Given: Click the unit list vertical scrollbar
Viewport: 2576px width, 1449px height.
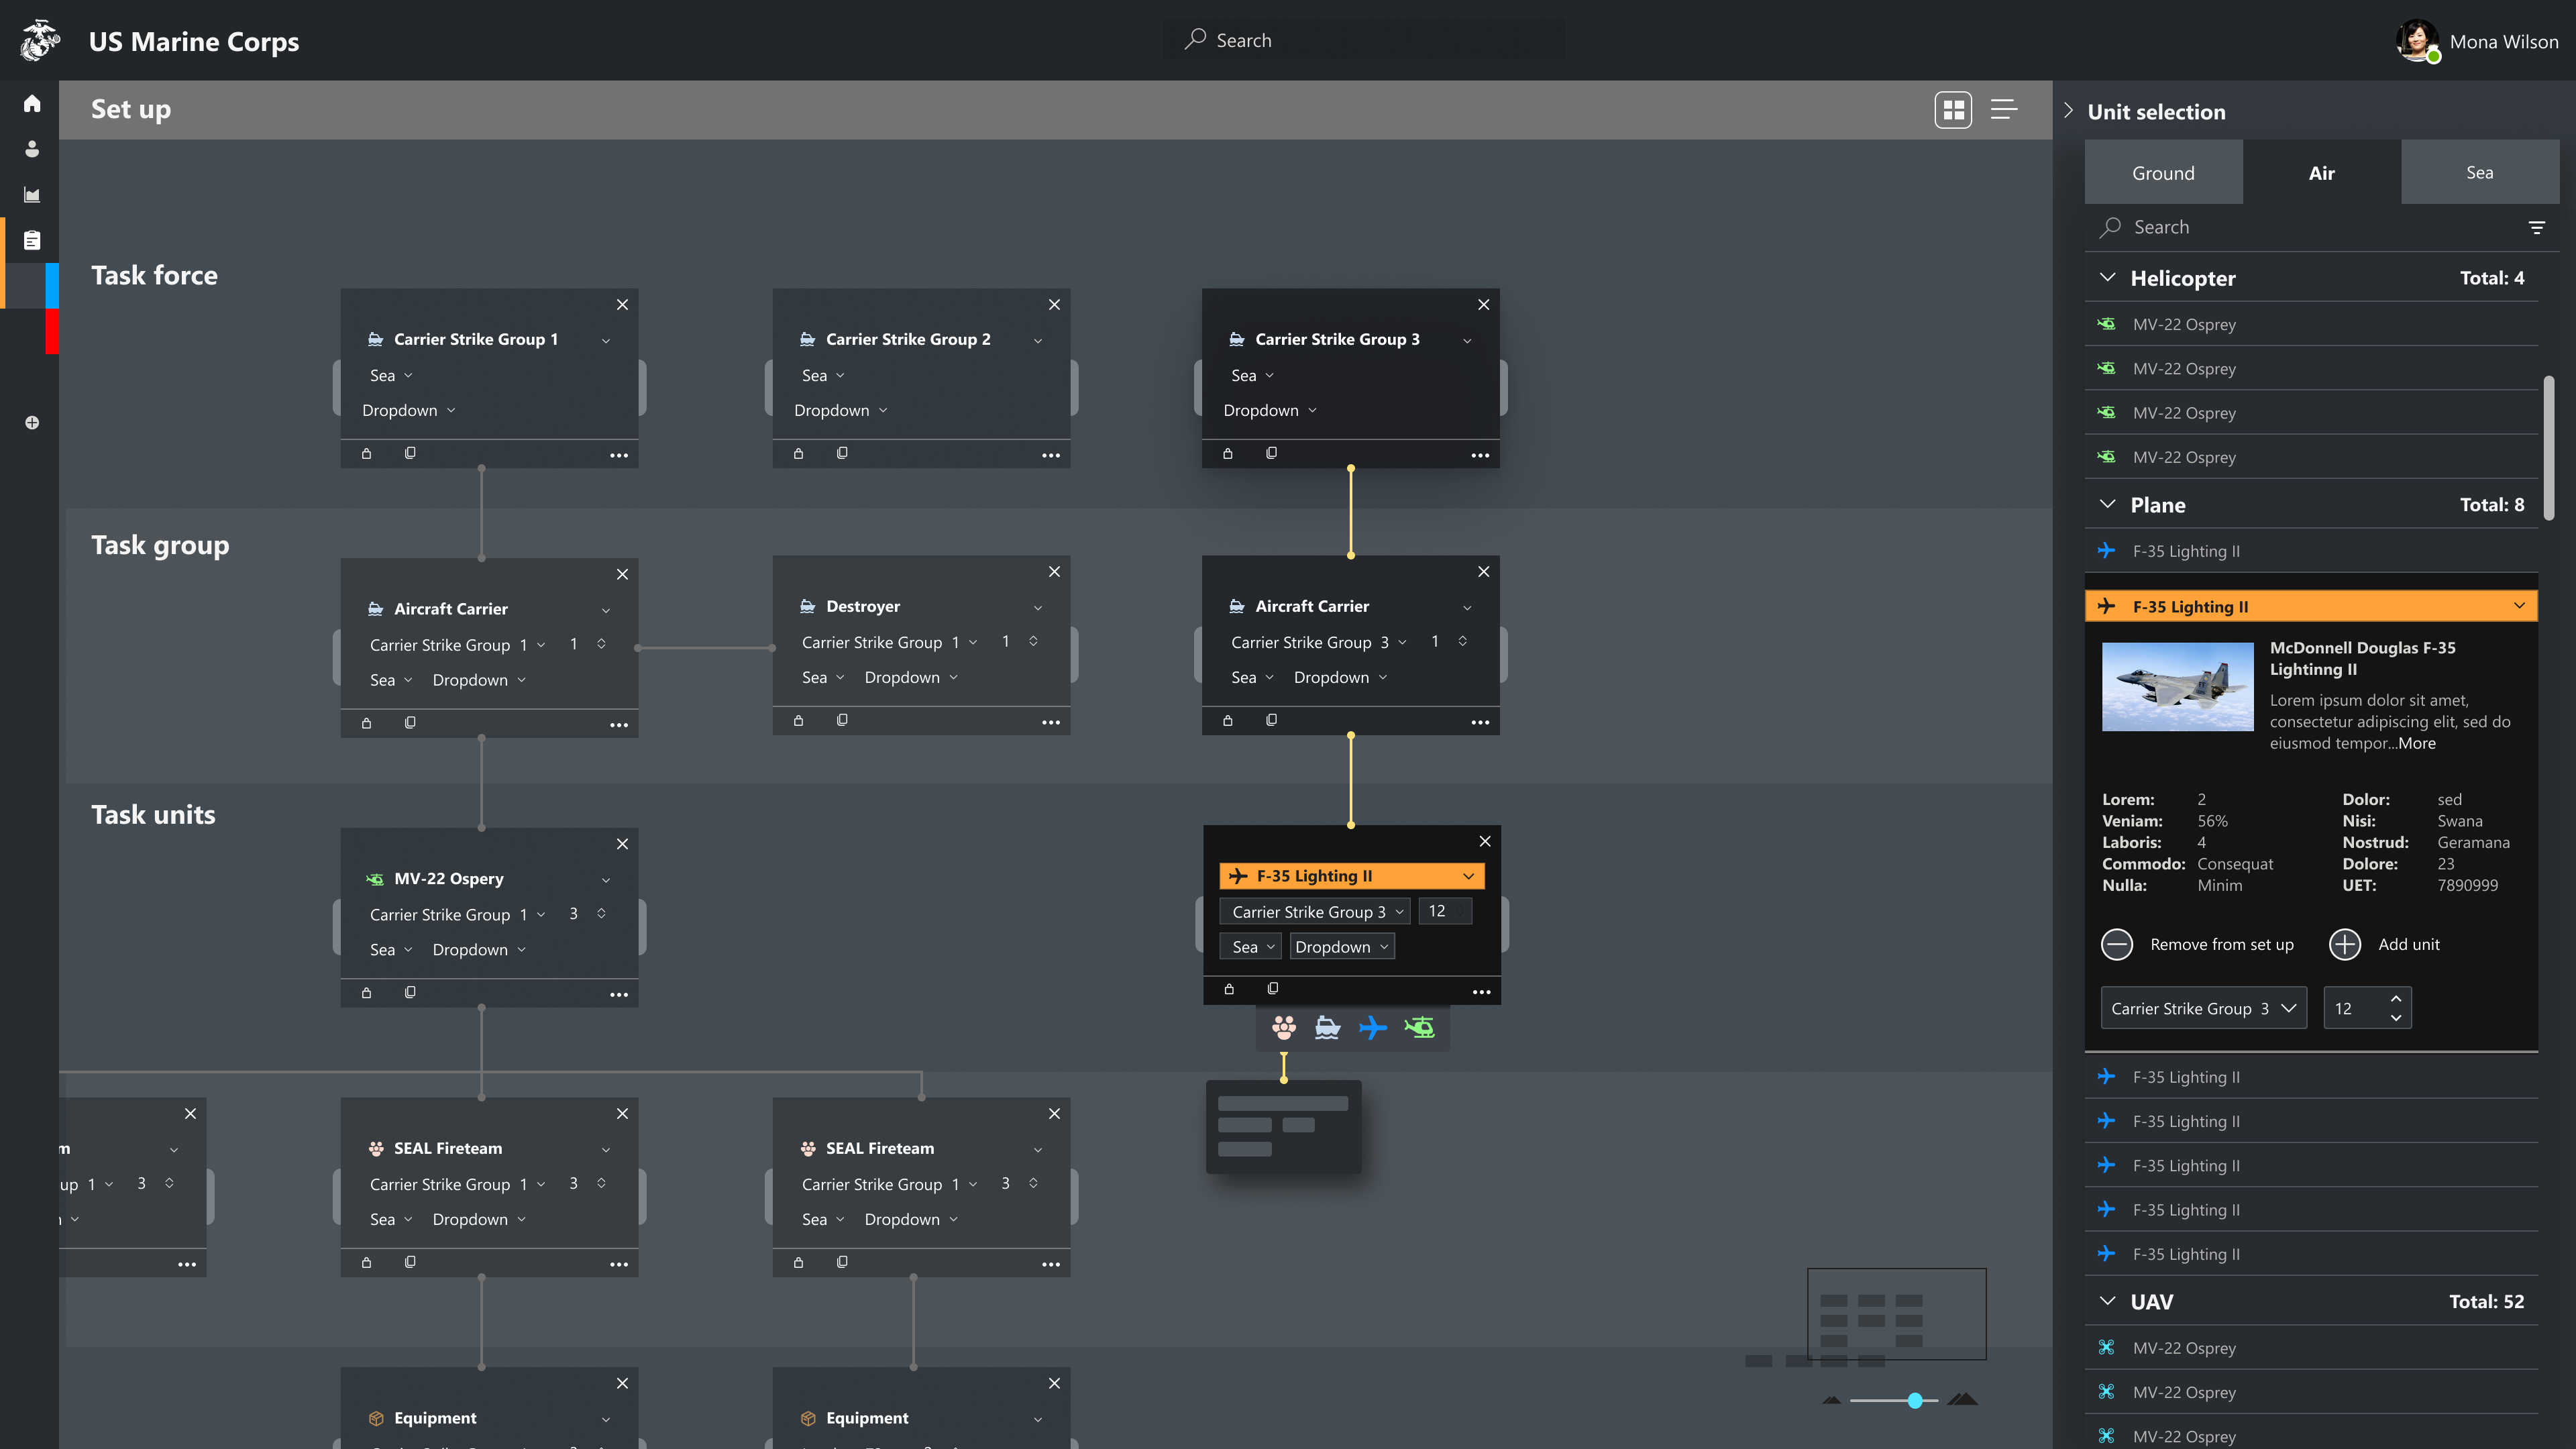Looking at the screenshot, I should 2549,448.
